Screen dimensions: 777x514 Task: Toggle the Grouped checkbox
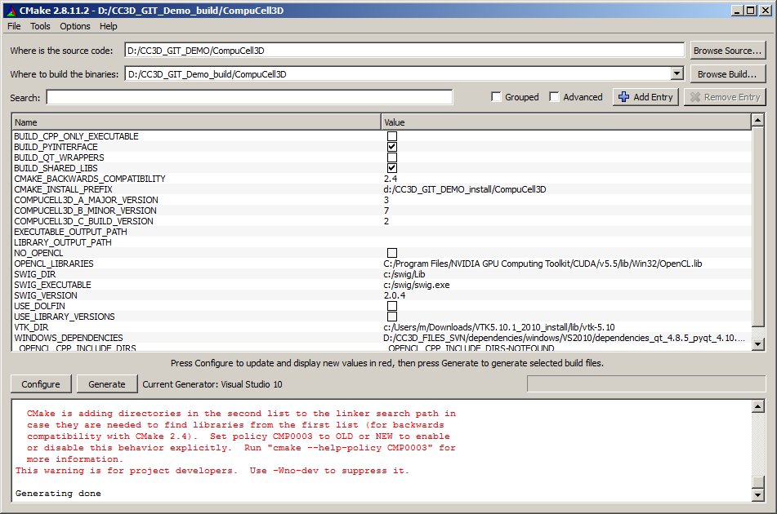coord(496,97)
